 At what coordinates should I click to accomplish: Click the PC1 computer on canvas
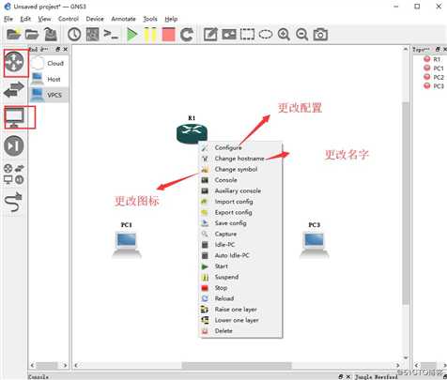coord(127,245)
